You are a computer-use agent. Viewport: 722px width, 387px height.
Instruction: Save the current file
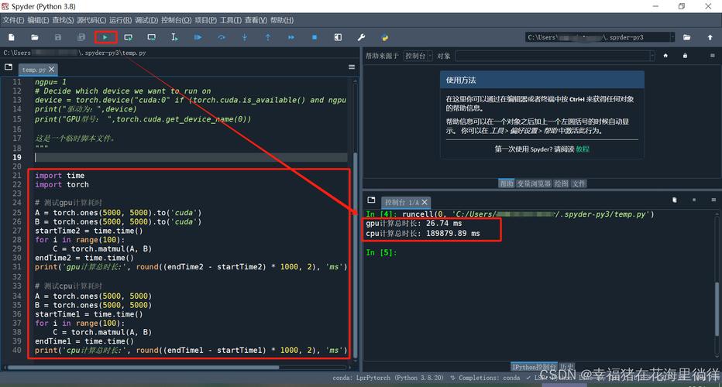57,37
